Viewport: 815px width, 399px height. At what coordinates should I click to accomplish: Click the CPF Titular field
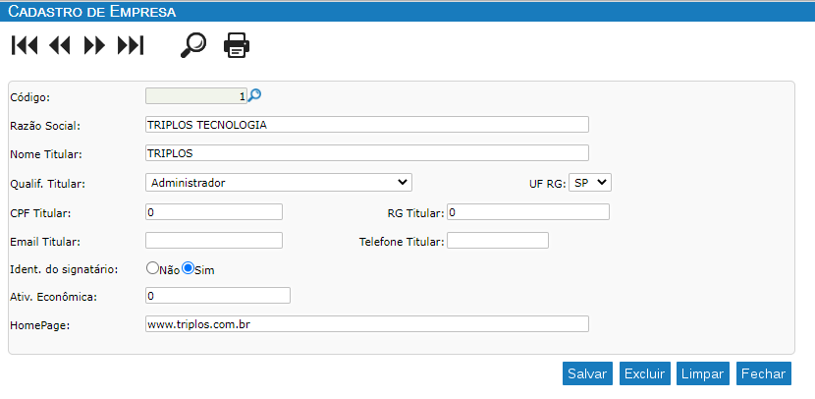[x=214, y=212]
